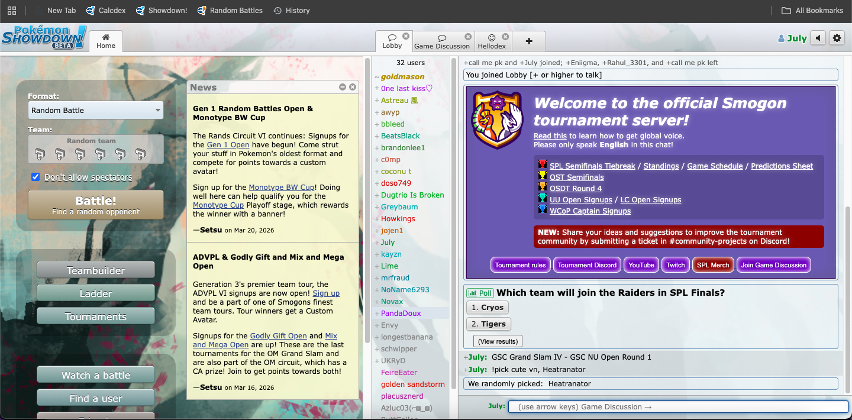Minimize the News panel
The width and height of the screenshot is (852, 420).
(343, 87)
